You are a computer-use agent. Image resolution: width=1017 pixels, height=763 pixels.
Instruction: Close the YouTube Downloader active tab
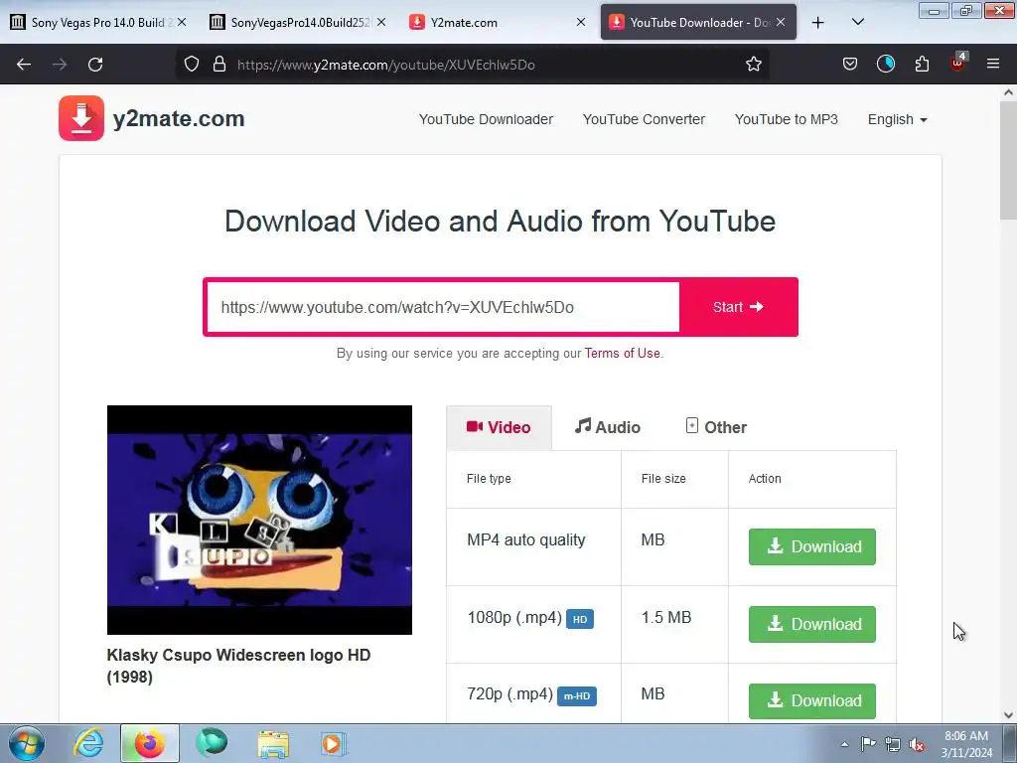(x=781, y=22)
